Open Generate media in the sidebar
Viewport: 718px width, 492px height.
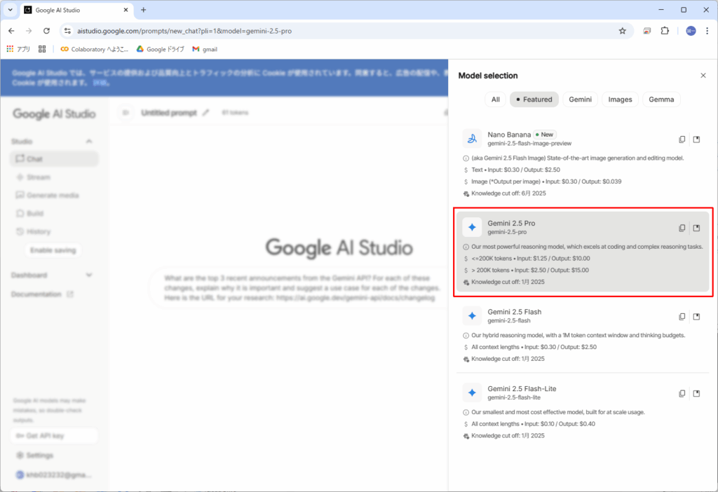coord(53,196)
